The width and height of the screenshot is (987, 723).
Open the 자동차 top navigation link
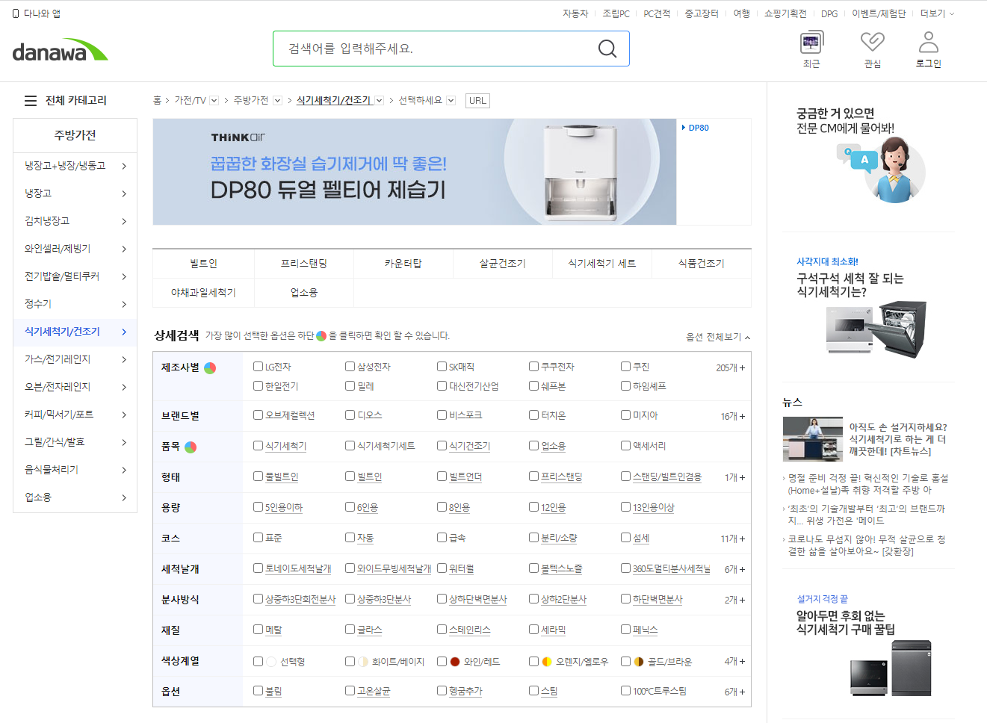(575, 13)
